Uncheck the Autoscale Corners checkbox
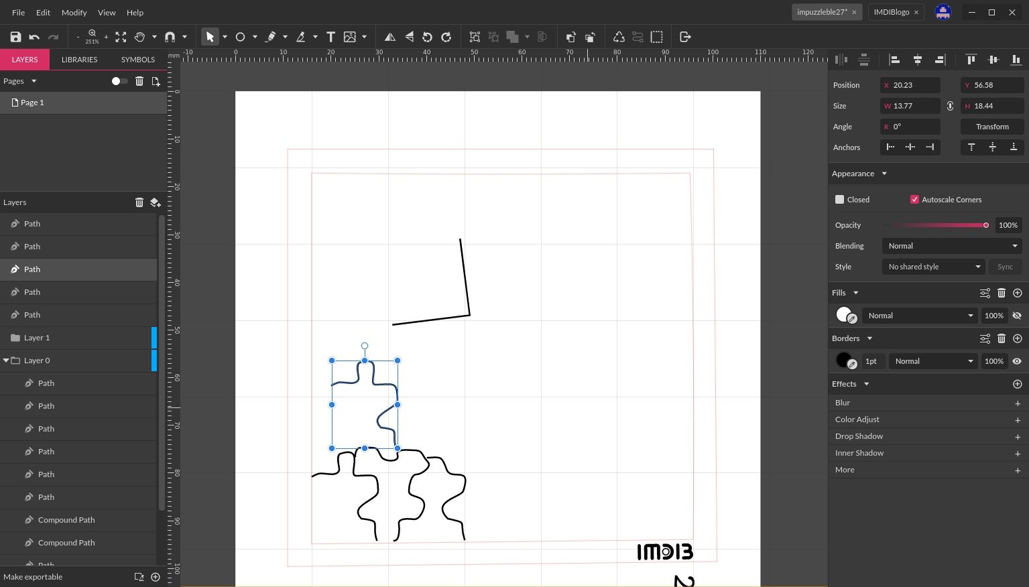Image resolution: width=1029 pixels, height=587 pixels. tap(914, 199)
